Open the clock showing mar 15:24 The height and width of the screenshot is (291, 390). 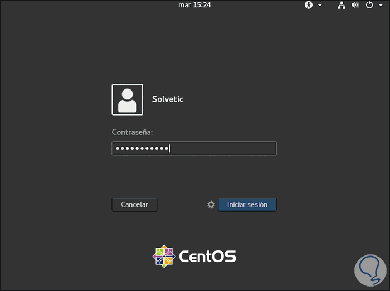point(194,5)
